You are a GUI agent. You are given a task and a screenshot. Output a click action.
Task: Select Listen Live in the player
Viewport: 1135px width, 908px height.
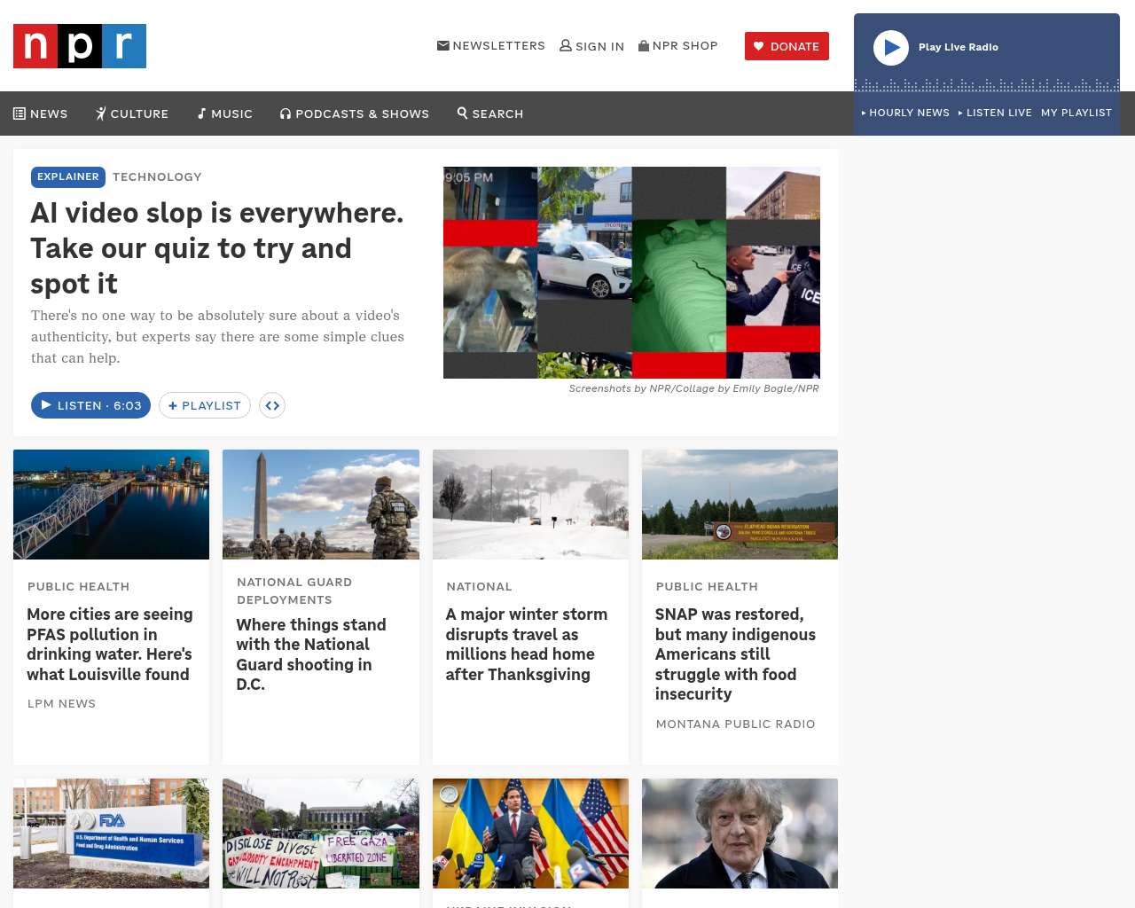pos(996,113)
